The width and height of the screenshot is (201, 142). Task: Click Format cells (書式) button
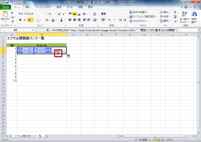165,21
